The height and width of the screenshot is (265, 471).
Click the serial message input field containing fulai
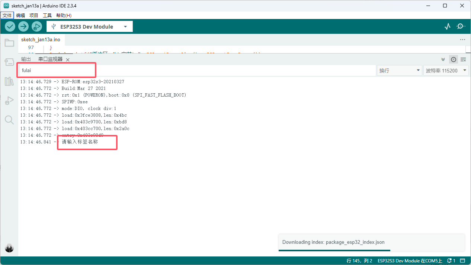197,70
